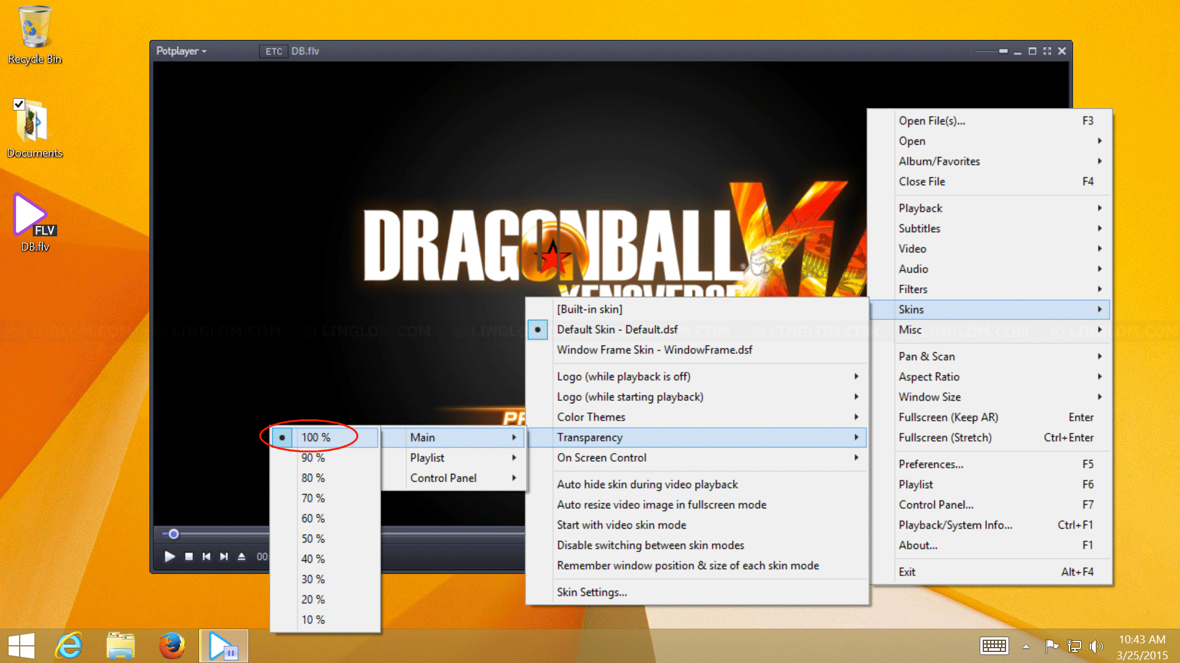The width and height of the screenshot is (1180, 663).
Task: Click the Play button in Potplayer
Action: tap(170, 556)
